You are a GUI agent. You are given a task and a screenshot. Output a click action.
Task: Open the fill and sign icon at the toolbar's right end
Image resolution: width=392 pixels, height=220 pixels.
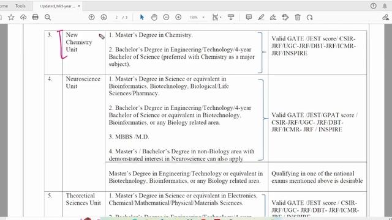[385, 17]
